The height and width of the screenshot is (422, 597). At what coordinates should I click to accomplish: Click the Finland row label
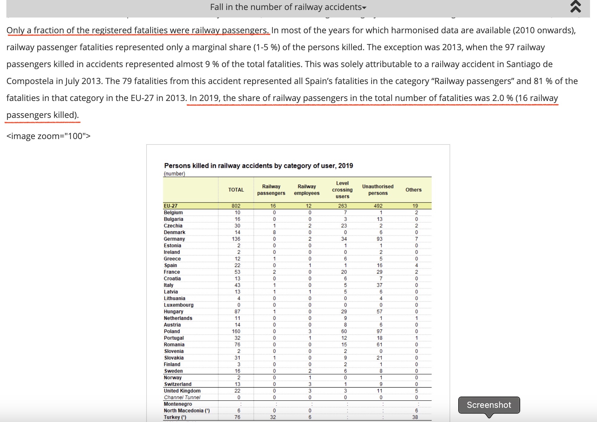172,365
